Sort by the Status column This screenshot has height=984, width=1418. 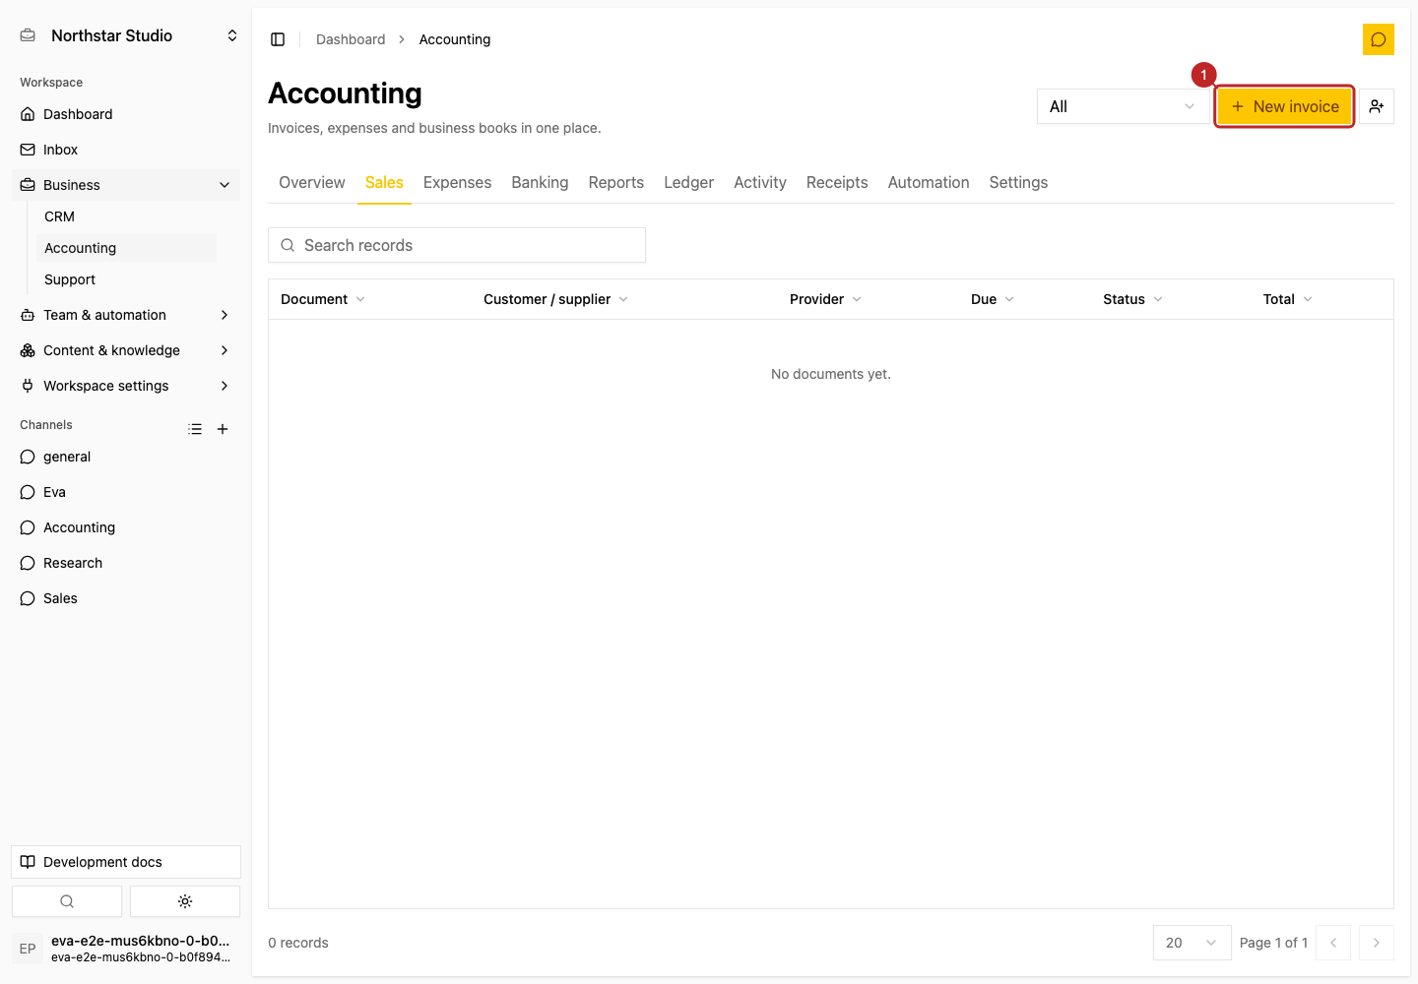[x=1132, y=299]
